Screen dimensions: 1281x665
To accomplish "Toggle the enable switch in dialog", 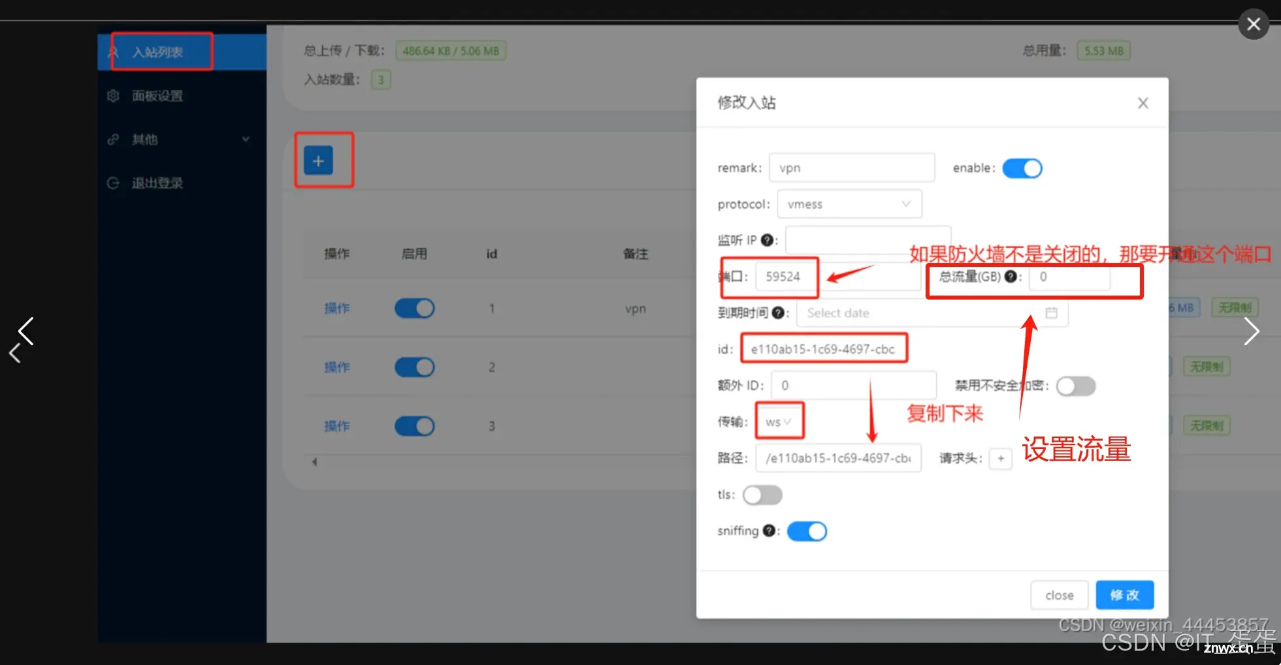I will click(x=1022, y=168).
